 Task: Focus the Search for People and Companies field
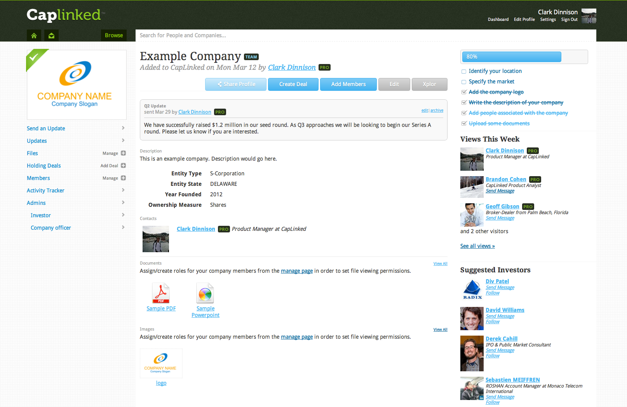(365, 35)
